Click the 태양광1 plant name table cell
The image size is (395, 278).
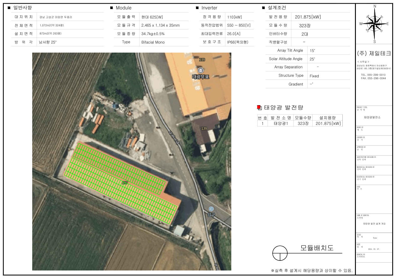click(280, 123)
